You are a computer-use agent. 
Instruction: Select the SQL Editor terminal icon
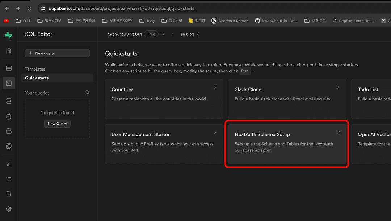9,83
